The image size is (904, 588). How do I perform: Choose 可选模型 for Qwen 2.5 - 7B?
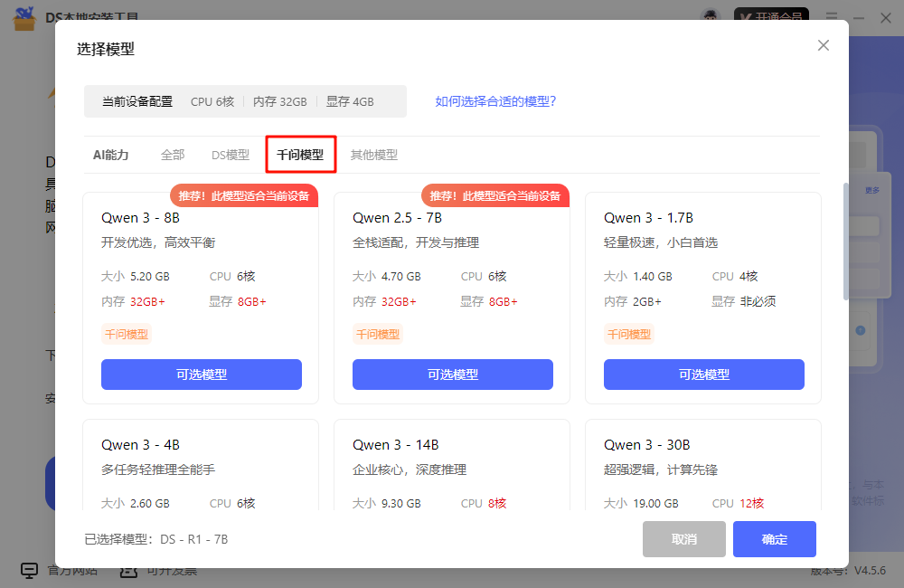click(x=452, y=375)
